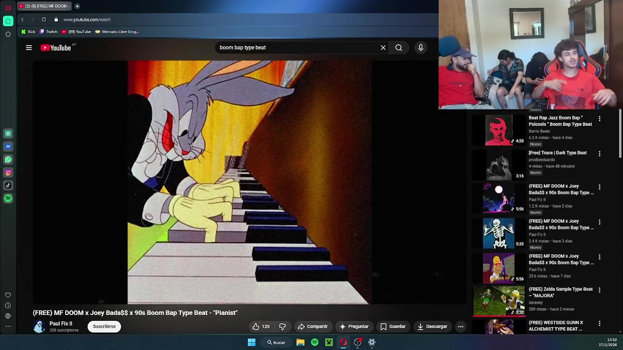Screen dimensions: 623x350
Task: Play the Psicosis Boom Bap thumbnail
Action: [x=498, y=130]
